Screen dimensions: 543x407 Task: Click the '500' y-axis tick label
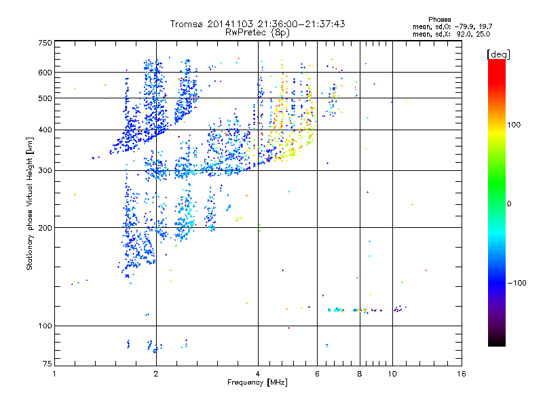coord(45,98)
